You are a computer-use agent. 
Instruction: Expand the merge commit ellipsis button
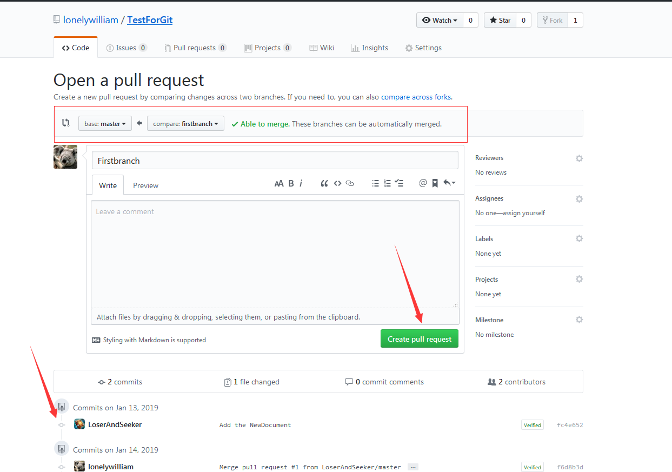(x=412, y=467)
